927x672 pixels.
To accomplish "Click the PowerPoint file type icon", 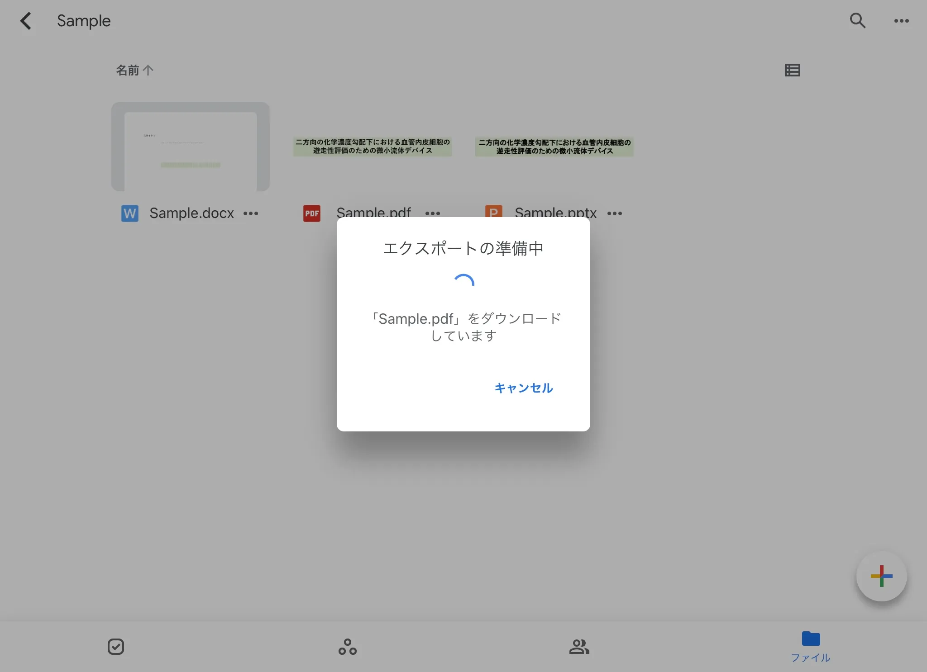I will [493, 211].
